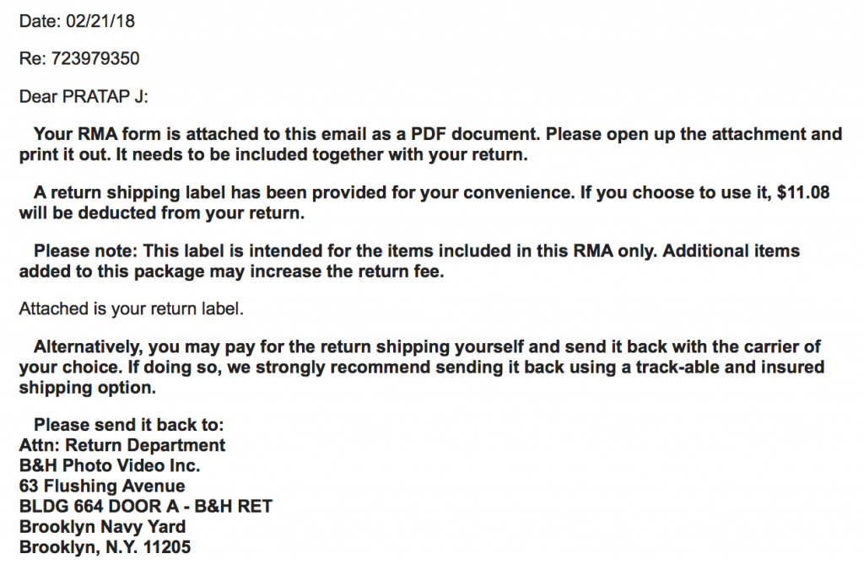This screenshot has width=864, height=564.
Task: Click the $11.08 fee amount
Action: tap(803, 192)
